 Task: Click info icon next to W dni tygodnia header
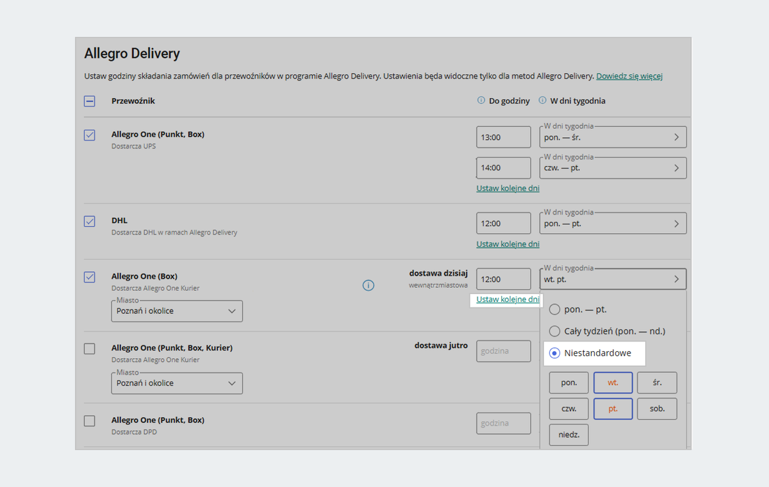(x=542, y=101)
